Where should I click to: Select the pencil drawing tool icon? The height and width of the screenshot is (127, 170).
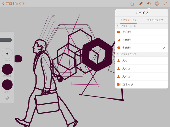click(141, 4)
